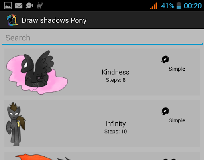Click the Simple label for Infinity
The image size is (204, 160).
coord(177,120)
